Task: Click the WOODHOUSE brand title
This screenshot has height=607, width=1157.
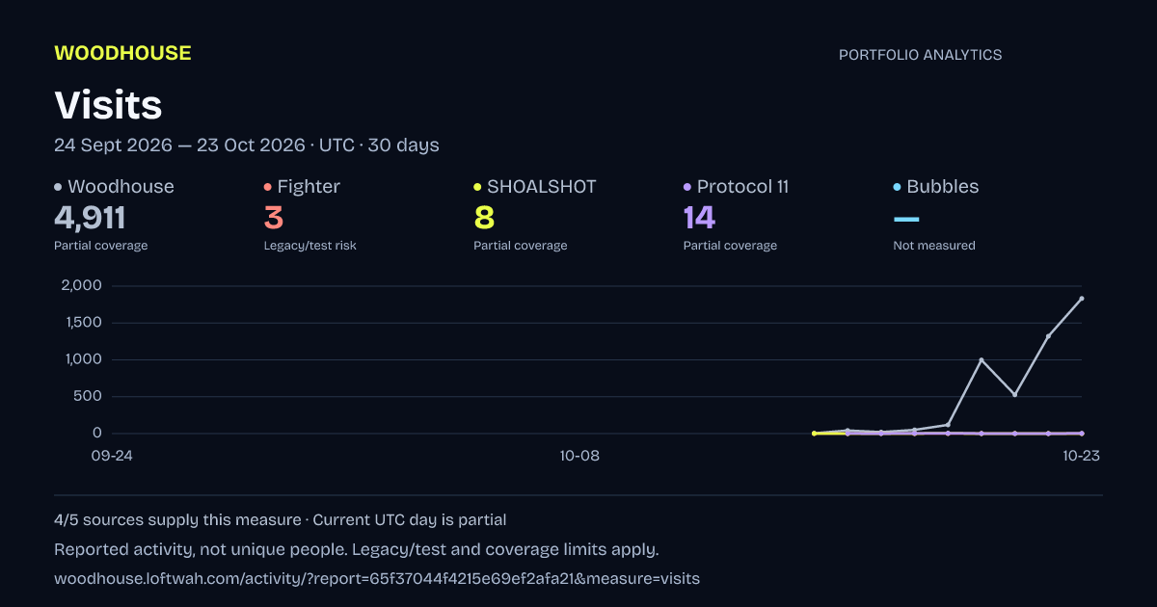Action: [122, 54]
